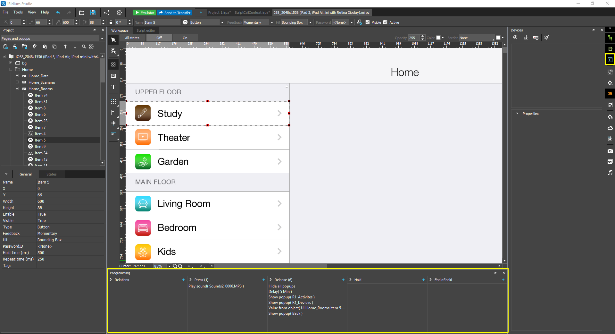Click the Color swatch next to Opacity

[x=438, y=38]
